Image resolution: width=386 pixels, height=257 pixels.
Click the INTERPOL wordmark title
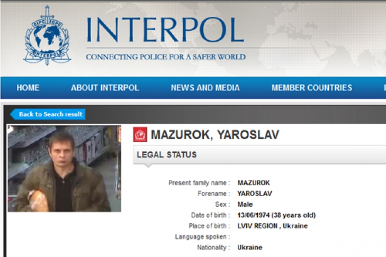click(165, 30)
